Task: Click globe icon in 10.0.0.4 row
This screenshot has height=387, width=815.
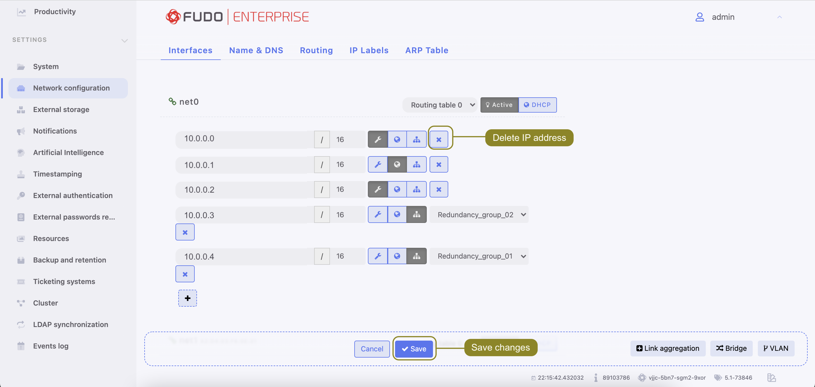Action: [397, 256]
